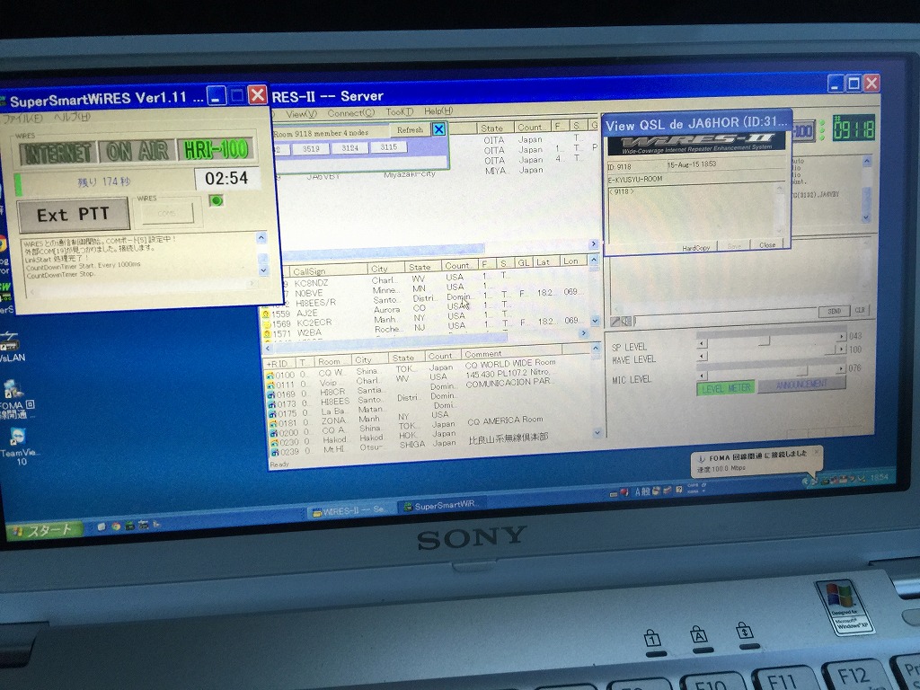Image resolution: width=920 pixels, height=690 pixels.
Task: Click the Ext PTT button
Action: click(x=74, y=214)
